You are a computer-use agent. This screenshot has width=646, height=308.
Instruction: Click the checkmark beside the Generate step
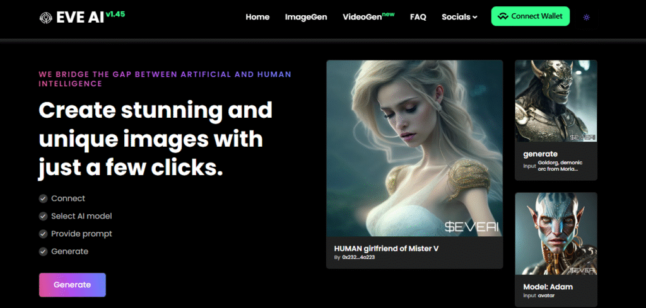(43, 251)
